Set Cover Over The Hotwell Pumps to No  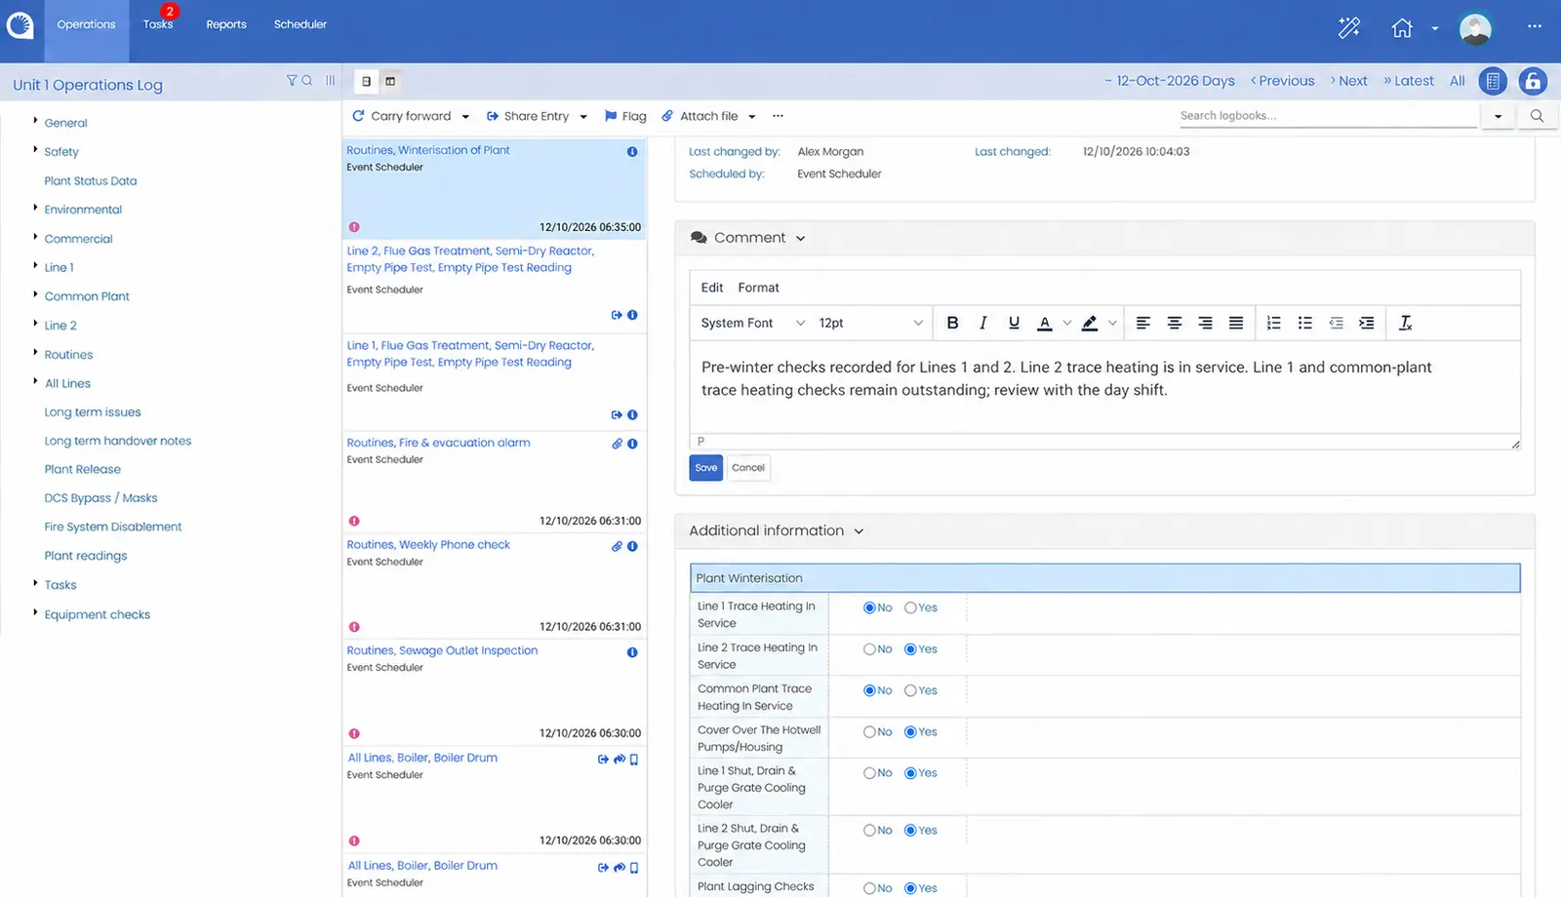(869, 732)
